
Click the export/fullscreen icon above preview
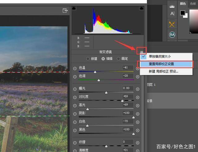coord(65,11)
